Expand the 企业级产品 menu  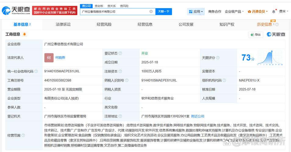click(x=234, y=12)
